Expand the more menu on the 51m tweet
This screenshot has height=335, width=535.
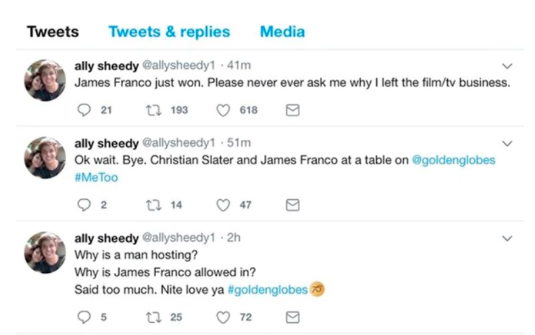coord(508,144)
